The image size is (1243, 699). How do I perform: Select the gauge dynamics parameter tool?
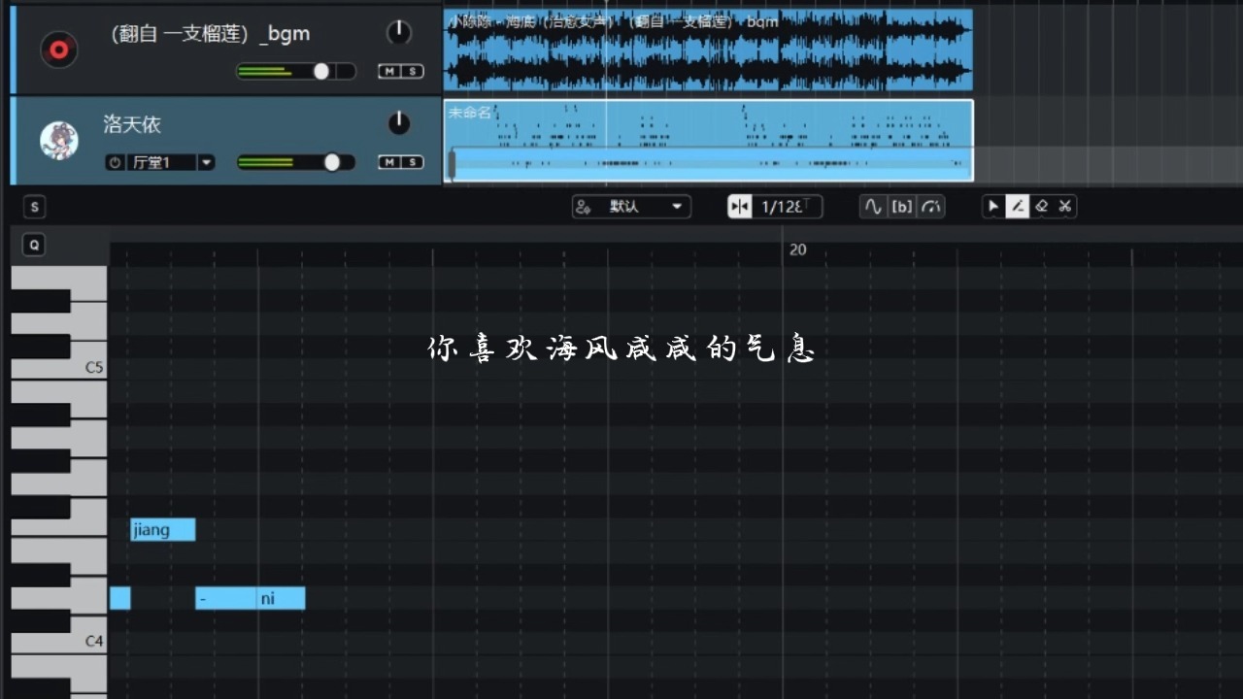[x=931, y=206]
